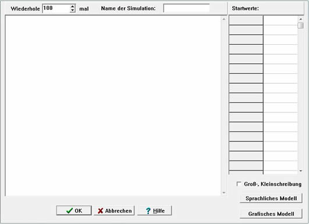Viewport: 309px width, 224px height.
Task: Decrease the Wiederhole count with the down arrow
Action: click(x=73, y=10)
